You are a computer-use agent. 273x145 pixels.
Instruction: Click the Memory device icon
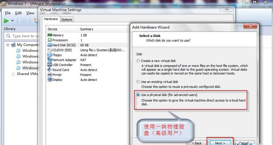(50, 35)
